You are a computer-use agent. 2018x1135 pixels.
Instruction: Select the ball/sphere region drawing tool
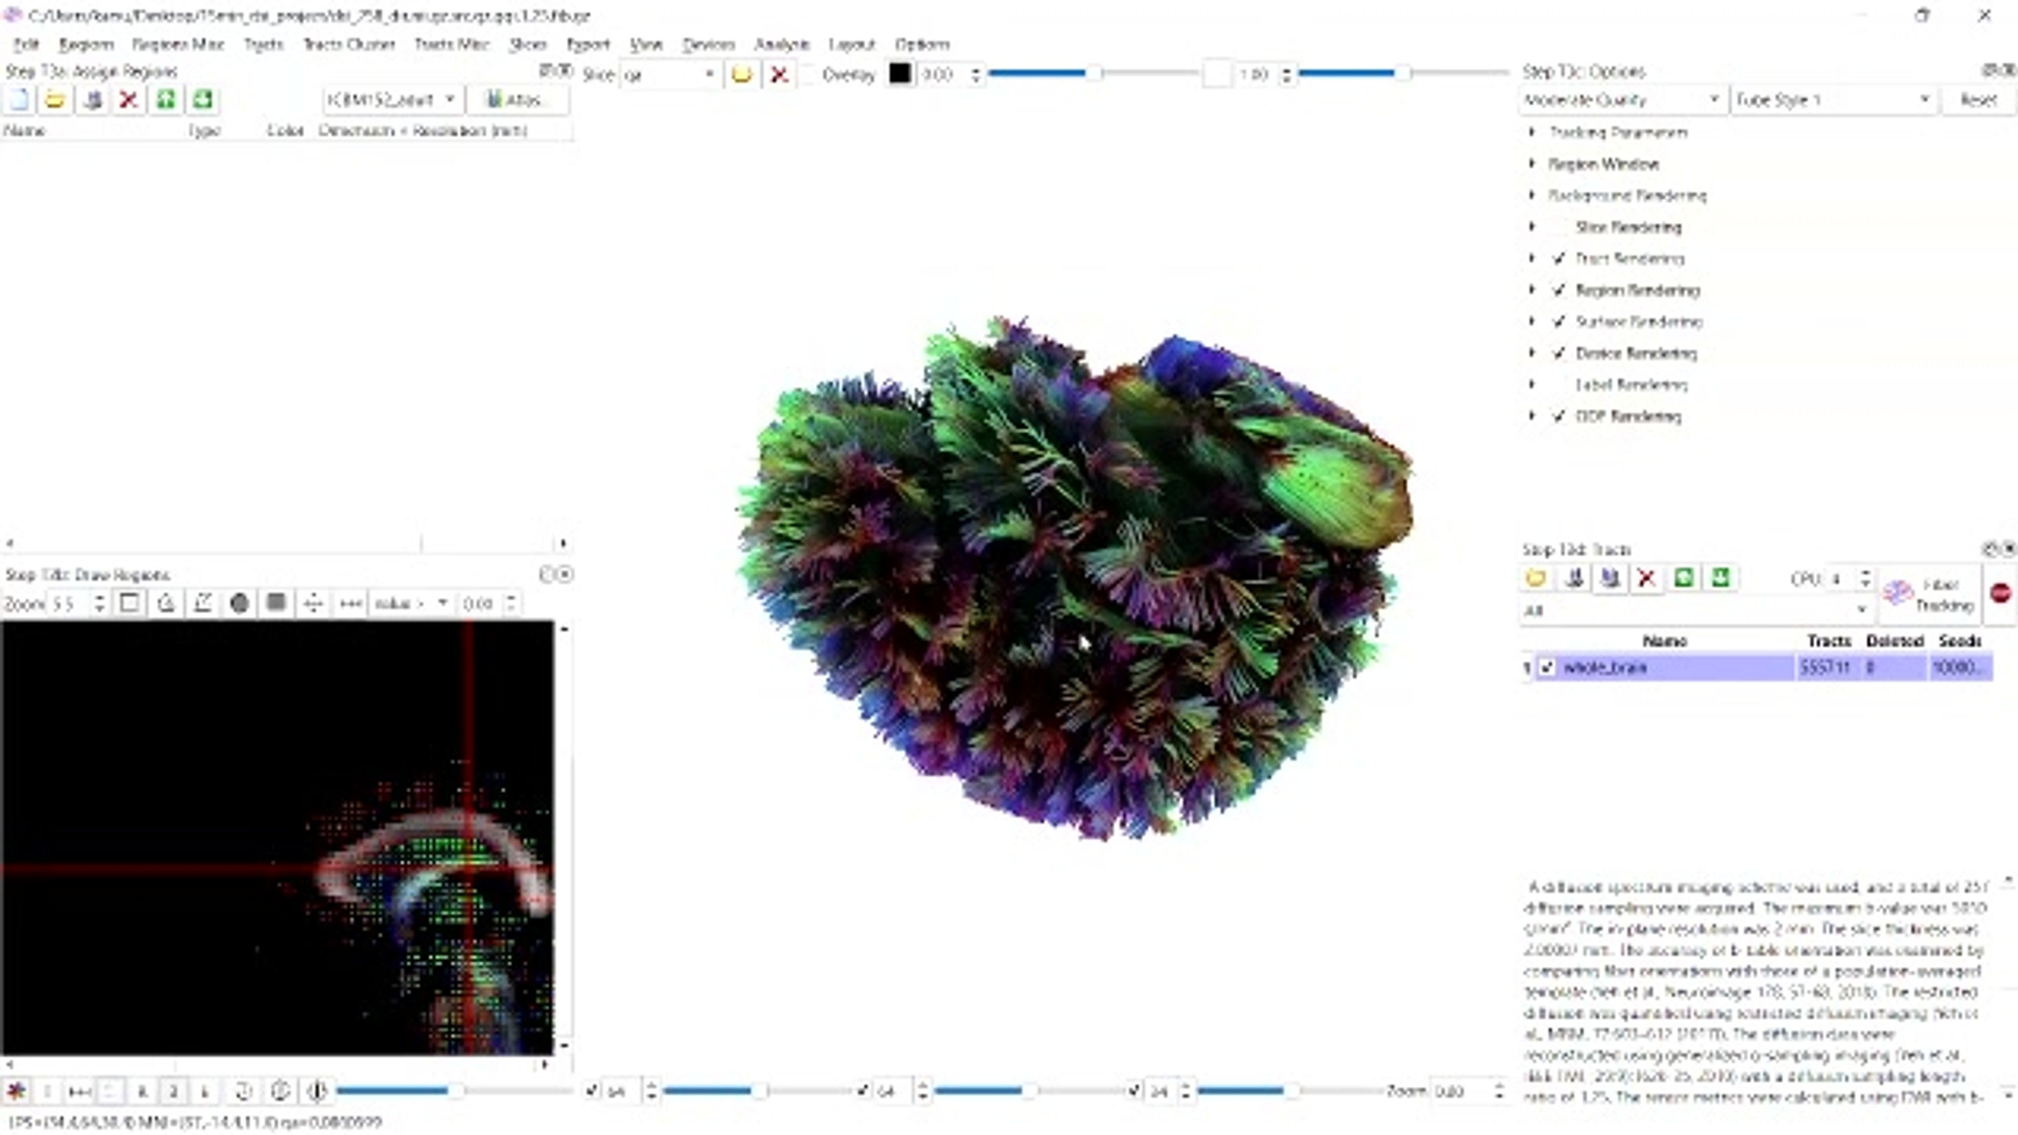pyautogui.click(x=240, y=603)
